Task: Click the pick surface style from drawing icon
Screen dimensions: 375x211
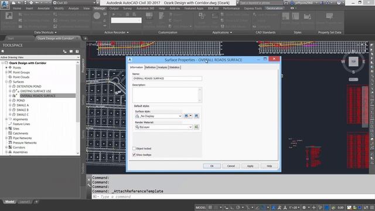Action: click(196, 116)
